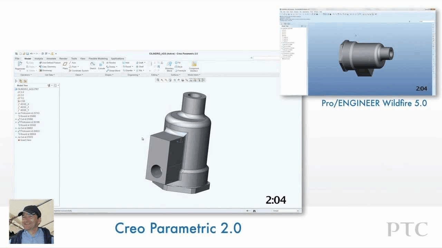Click the Shrinkwrap tool

pos(46,71)
